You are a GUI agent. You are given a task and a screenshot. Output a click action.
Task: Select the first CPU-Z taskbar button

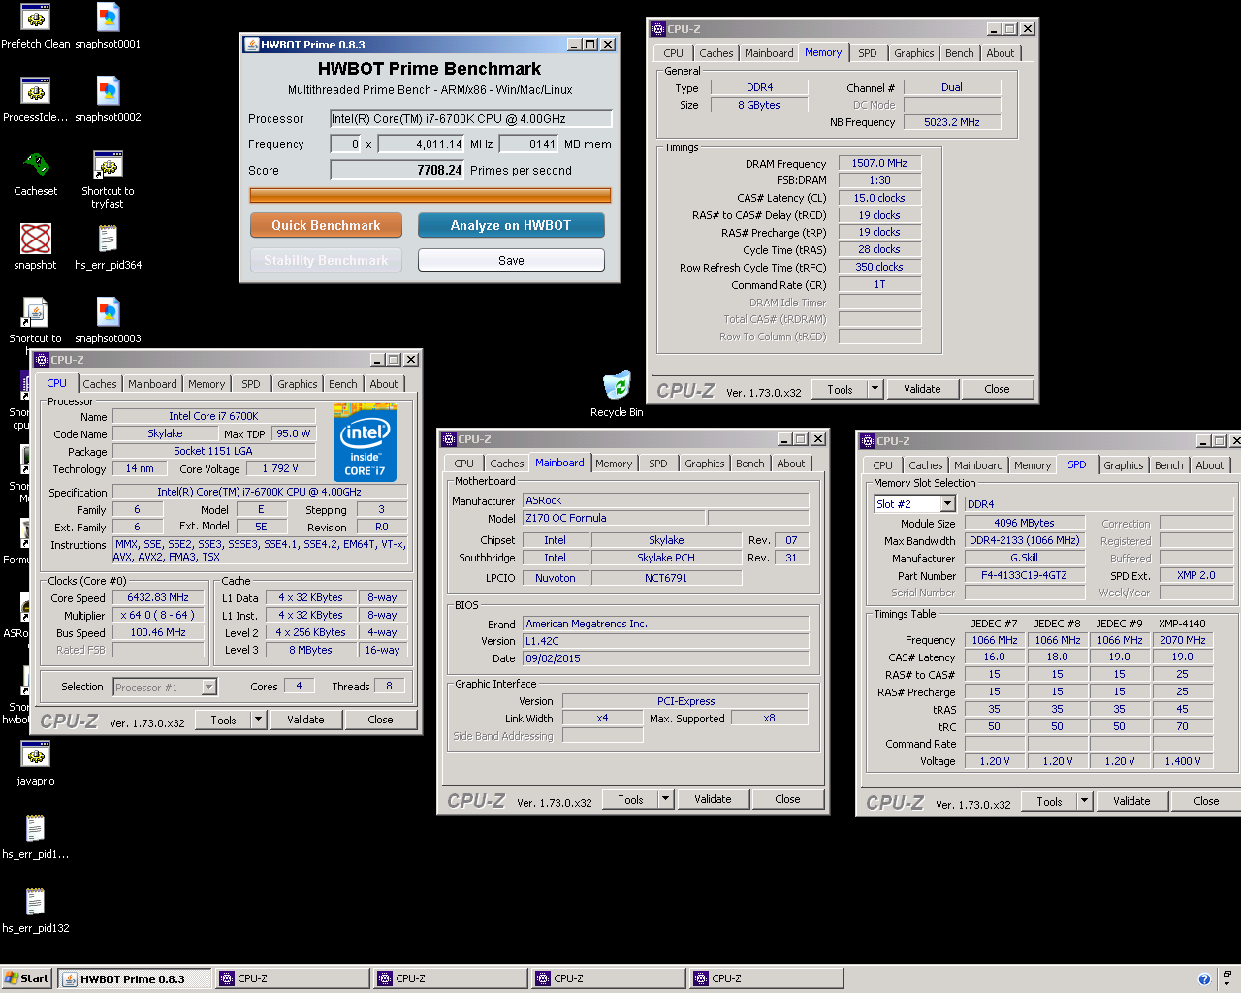pyautogui.click(x=293, y=978)
